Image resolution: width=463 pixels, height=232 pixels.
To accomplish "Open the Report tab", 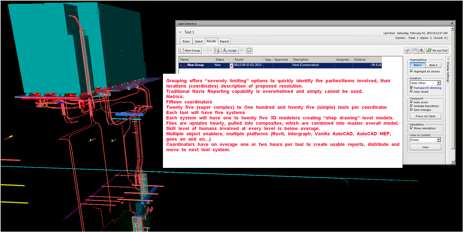I will (224, 41).
